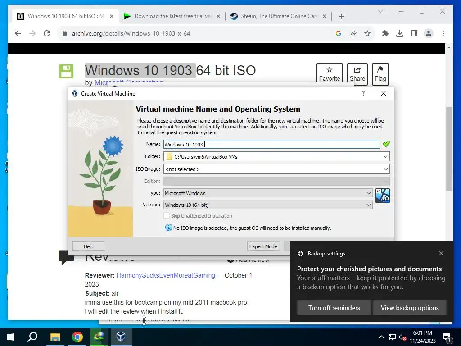Image resolution: width=461 pixels, height=346 pixels.
Task: Click the green floppy disk software icon
Action: click(66, 71)
